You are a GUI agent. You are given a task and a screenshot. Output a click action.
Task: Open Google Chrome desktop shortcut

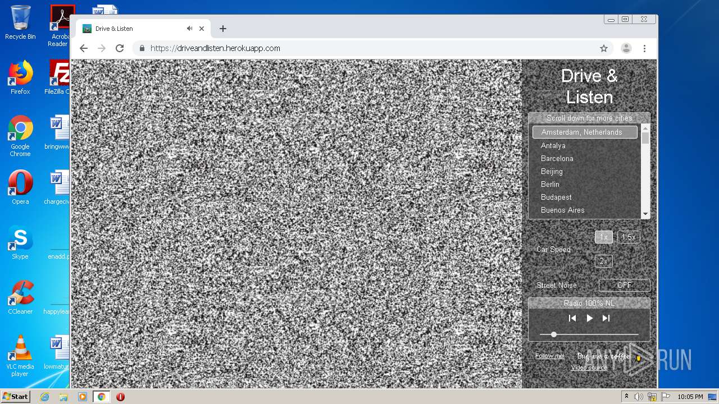coord(20,136)
